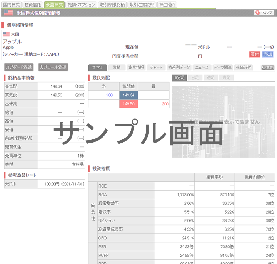Click the red 149.50 bid price cell
277x264 pixels.
(129, 104)
